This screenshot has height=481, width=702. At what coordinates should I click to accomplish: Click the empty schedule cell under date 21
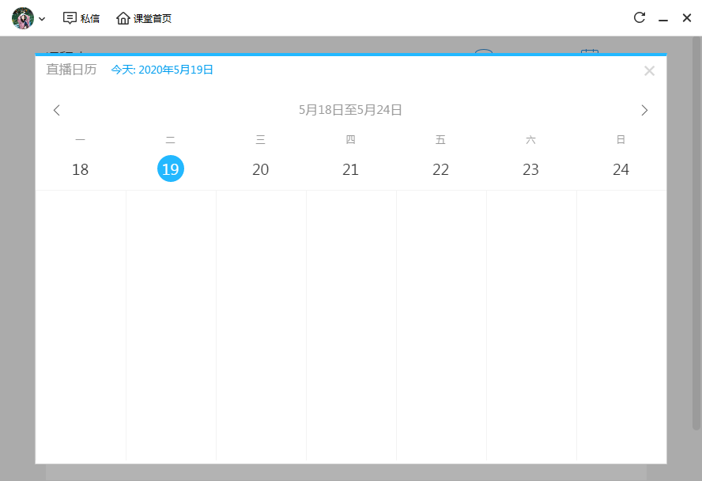(350, 324)
